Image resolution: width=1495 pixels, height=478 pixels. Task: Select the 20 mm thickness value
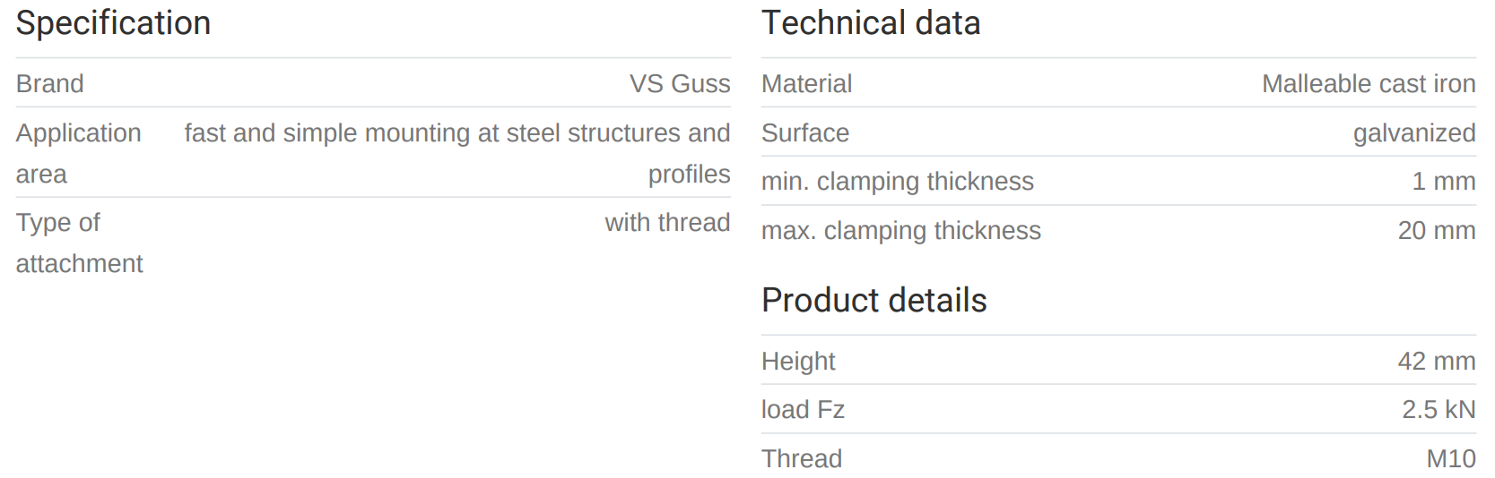tap(1436, 230)
